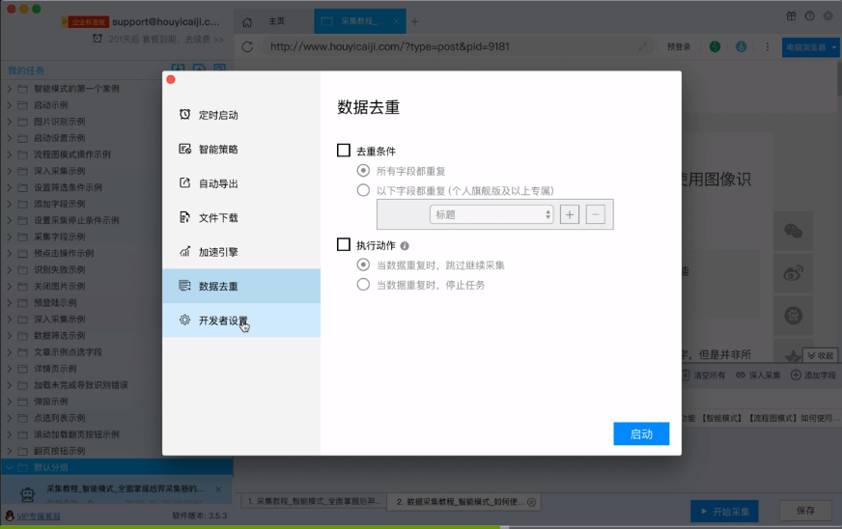The height and width of the screenshot is (529, 842).
Task: Open the 定时启动 settings section
Action: pos(241,115)
